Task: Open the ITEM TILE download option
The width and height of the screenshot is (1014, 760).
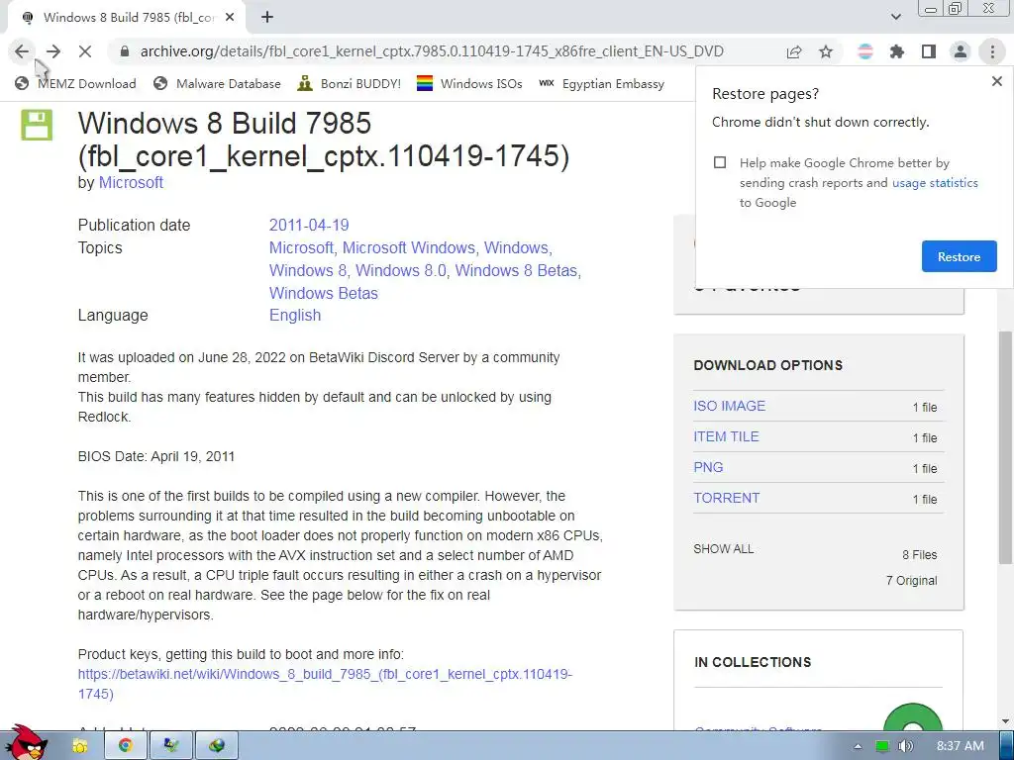Action: click(726, 436)
